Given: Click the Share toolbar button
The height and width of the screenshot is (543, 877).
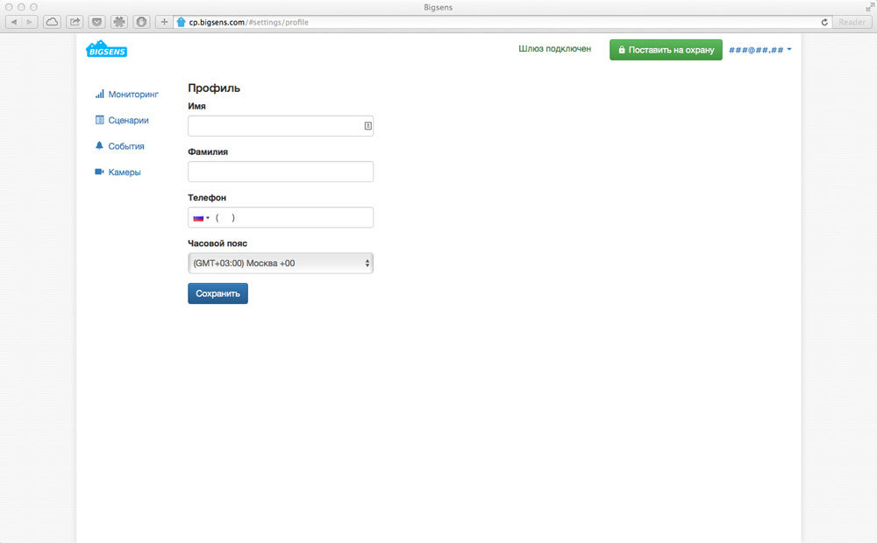Looking at the screenshot, I should (75, 22).
